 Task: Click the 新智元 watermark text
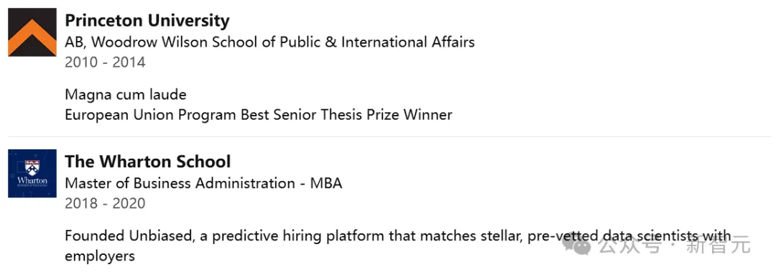point(718,244)
